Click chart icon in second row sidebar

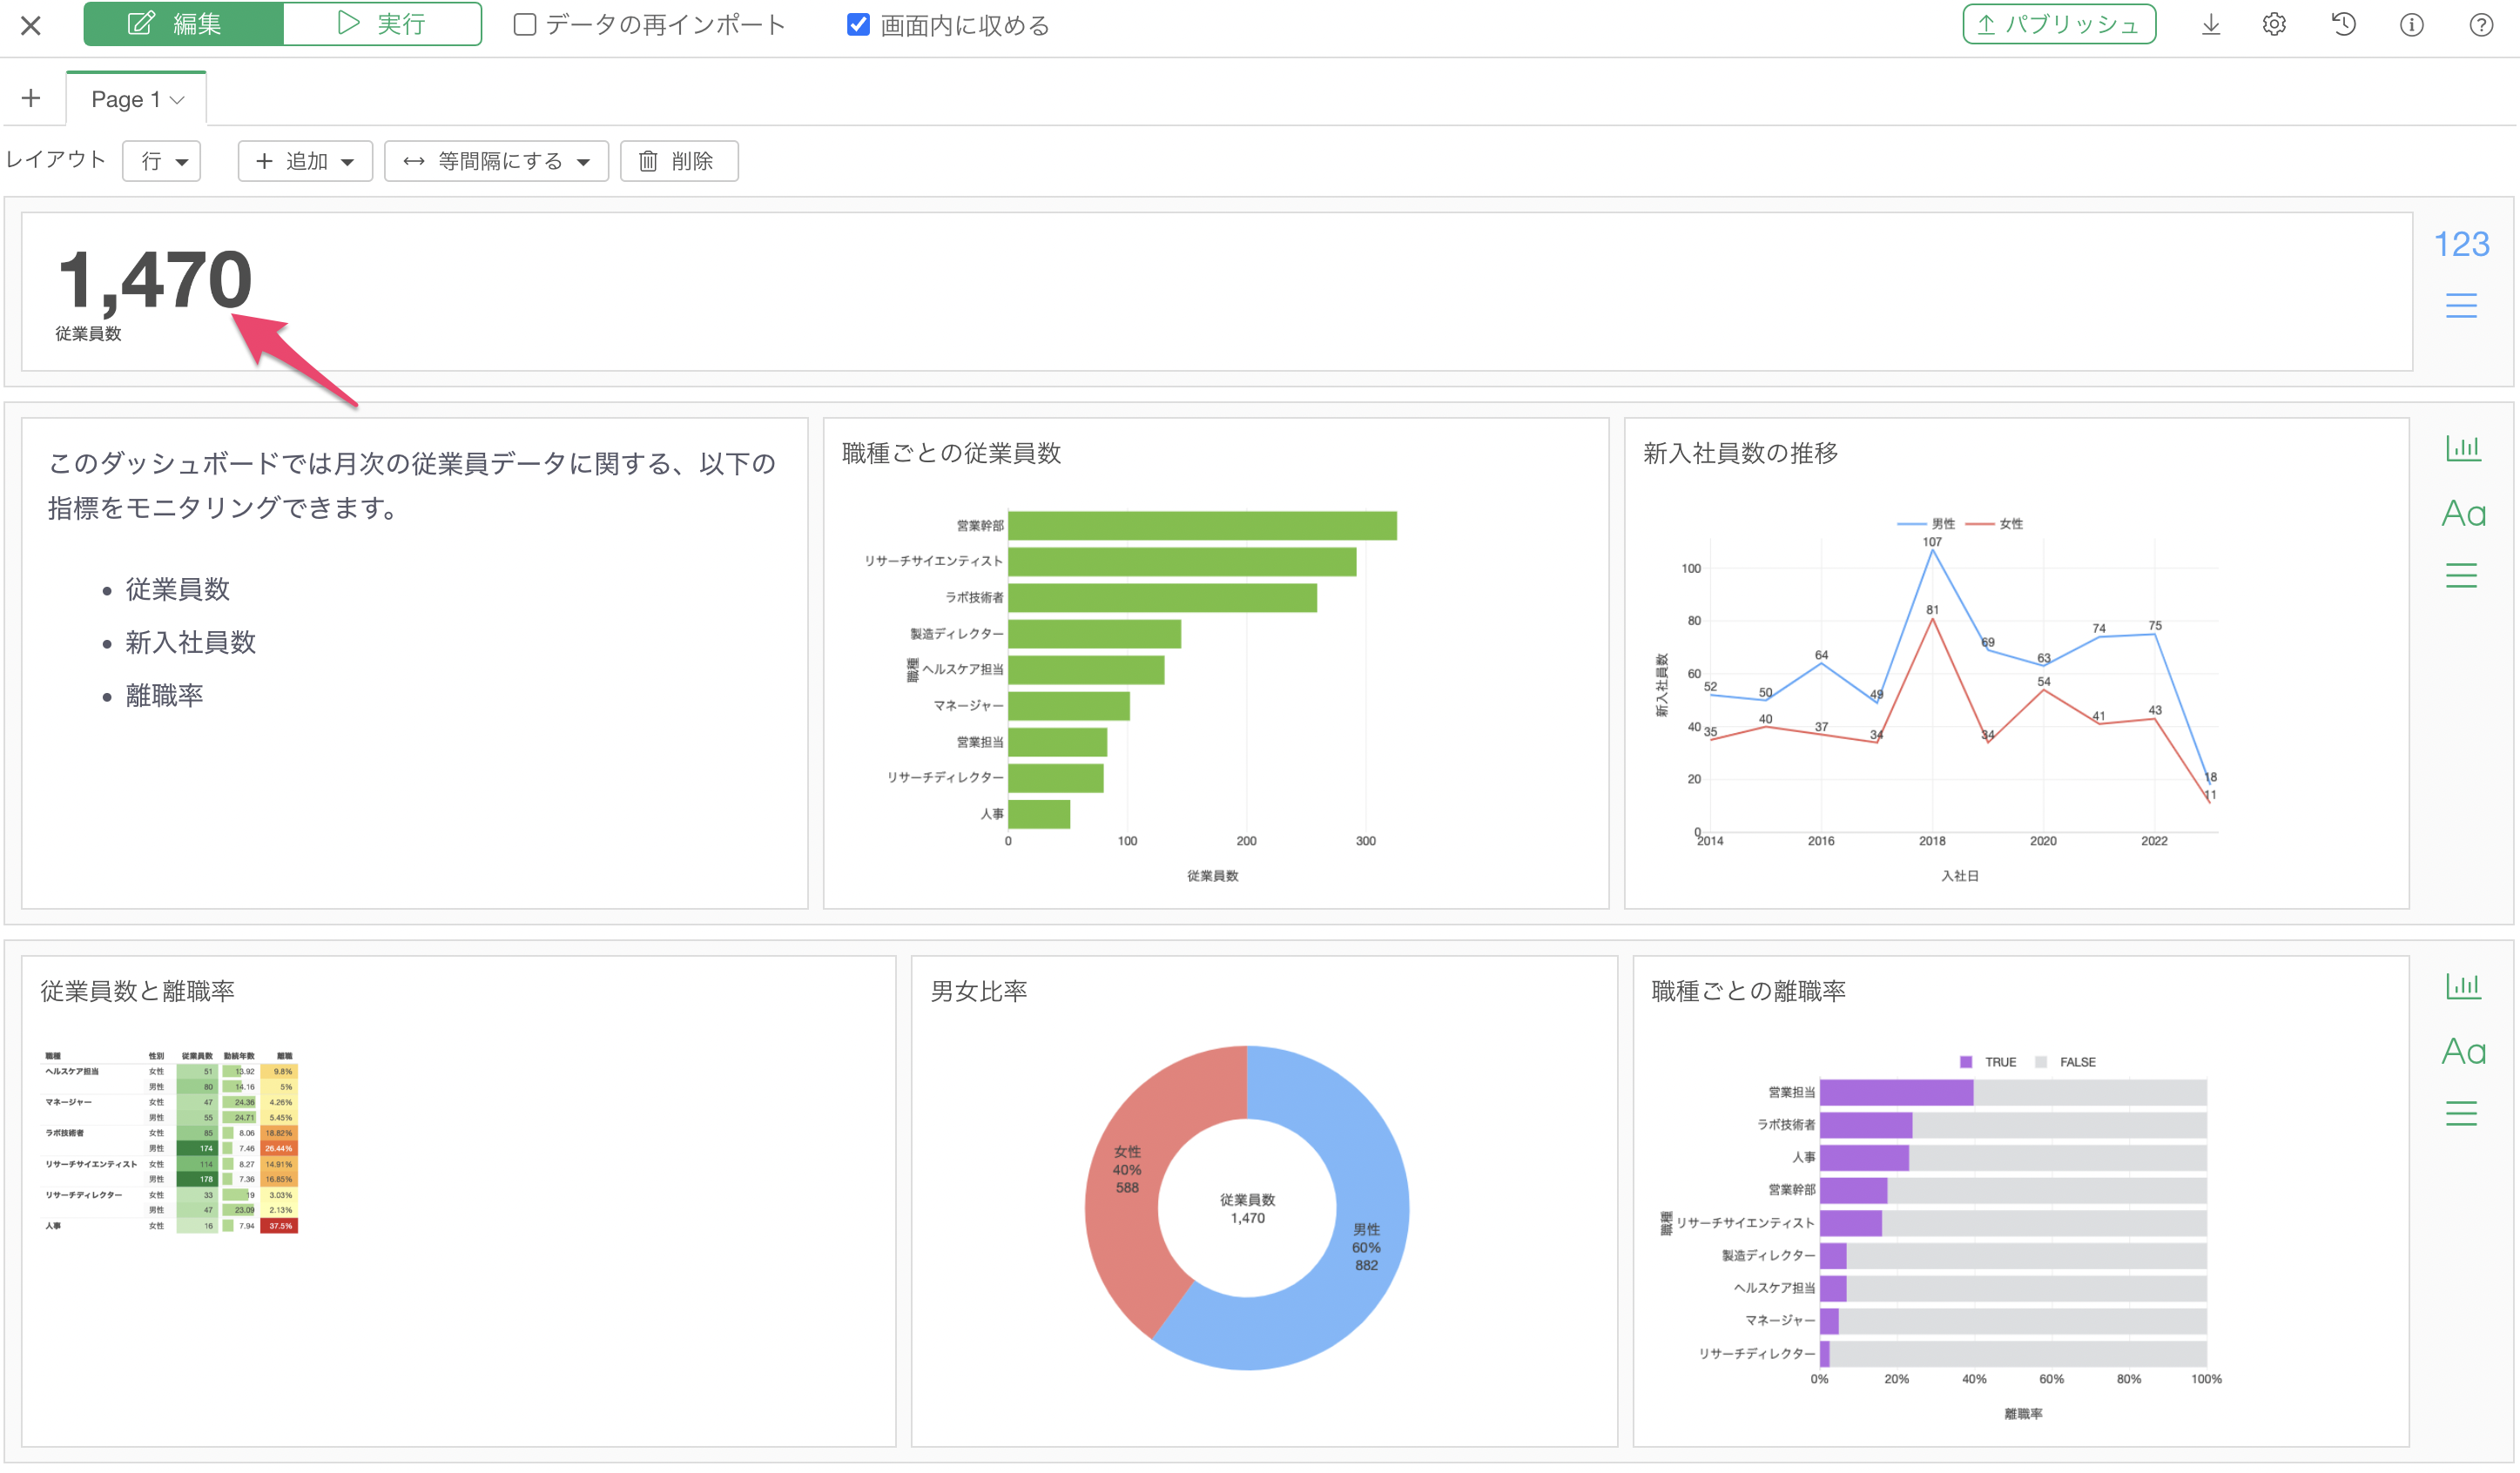pyautogui.click(x=2462, y=448)
